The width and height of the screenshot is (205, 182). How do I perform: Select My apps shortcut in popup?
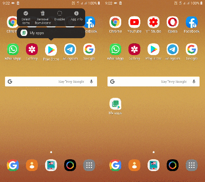[x=51, y=33]
